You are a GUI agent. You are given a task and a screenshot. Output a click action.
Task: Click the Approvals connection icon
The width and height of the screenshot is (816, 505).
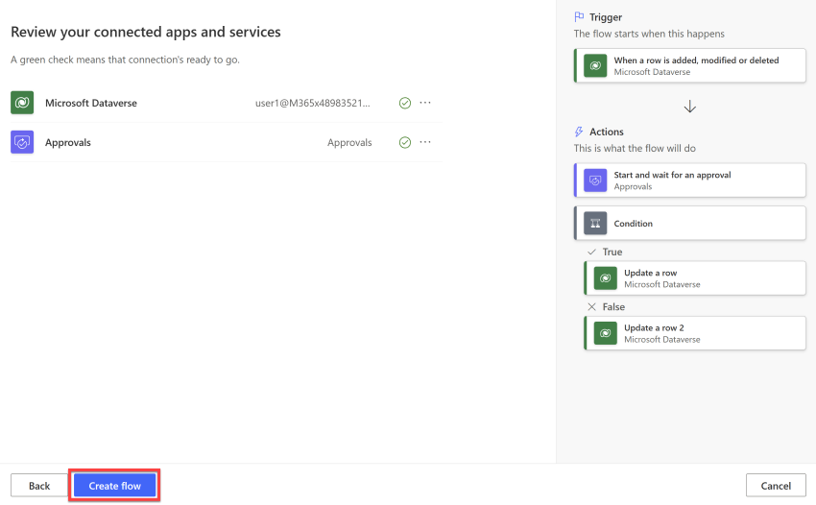tap(22, 142)
